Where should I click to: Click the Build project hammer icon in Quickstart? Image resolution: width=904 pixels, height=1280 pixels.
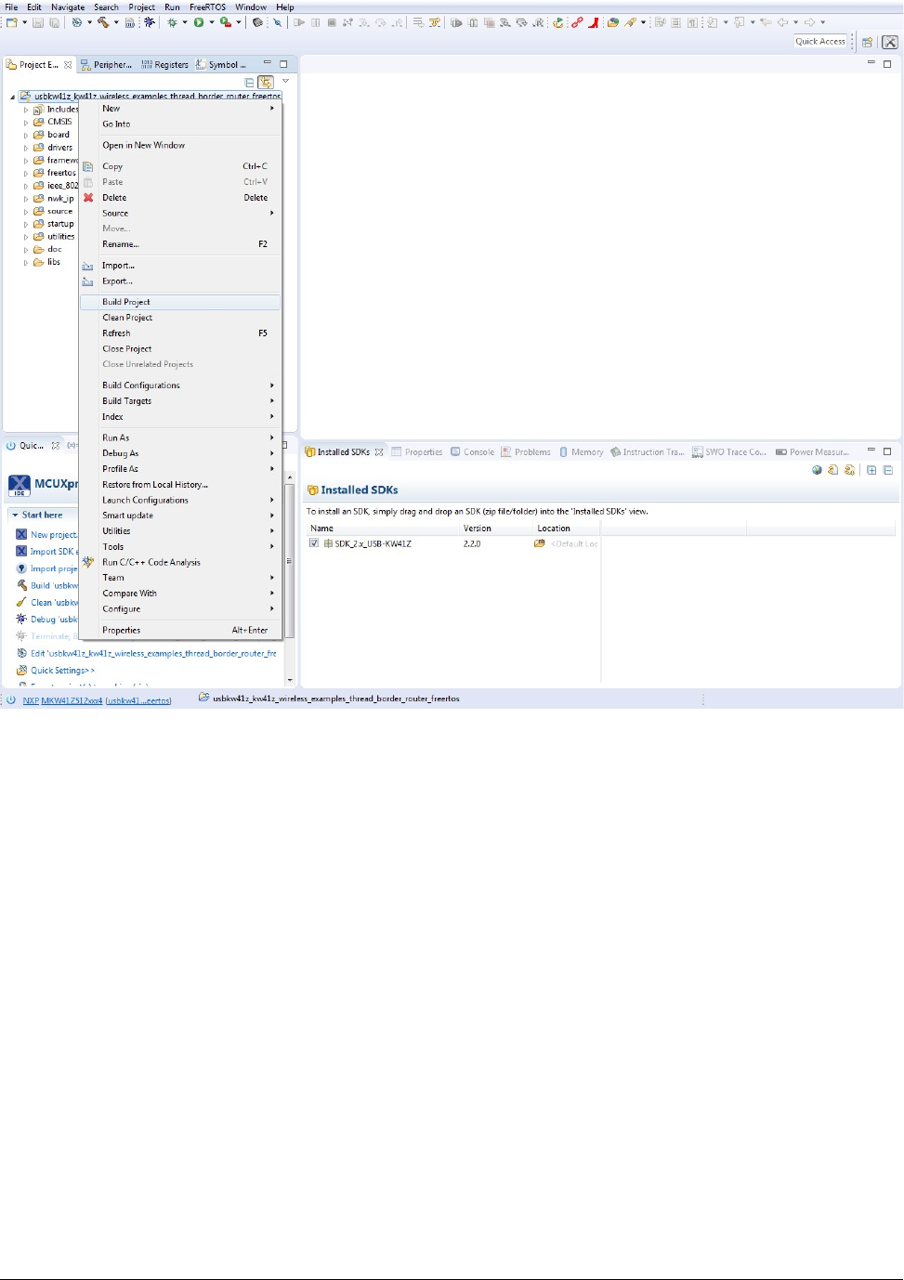[21, 585]
